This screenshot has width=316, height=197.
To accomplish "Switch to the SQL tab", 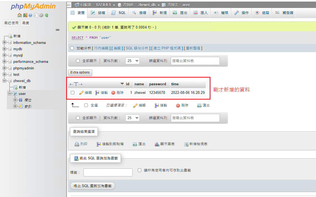I will pyautogui.click(x=119, y=13).
